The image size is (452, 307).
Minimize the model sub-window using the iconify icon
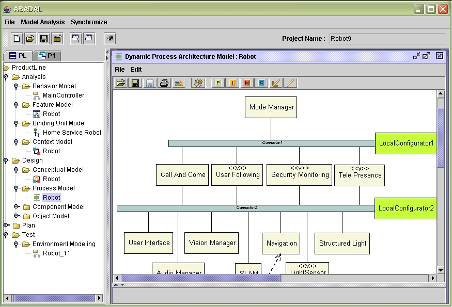(x=416, y=56)
